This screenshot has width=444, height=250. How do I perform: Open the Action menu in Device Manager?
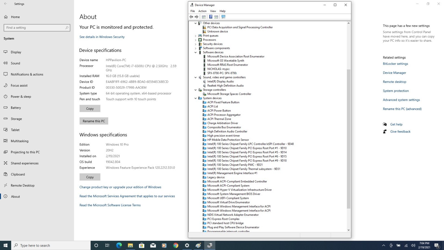pyautogui.click(x=202, y=11)
